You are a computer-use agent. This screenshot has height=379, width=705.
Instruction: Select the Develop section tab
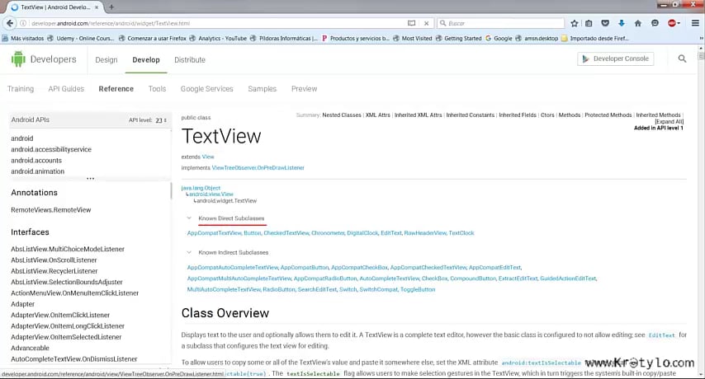click(145, 59)
